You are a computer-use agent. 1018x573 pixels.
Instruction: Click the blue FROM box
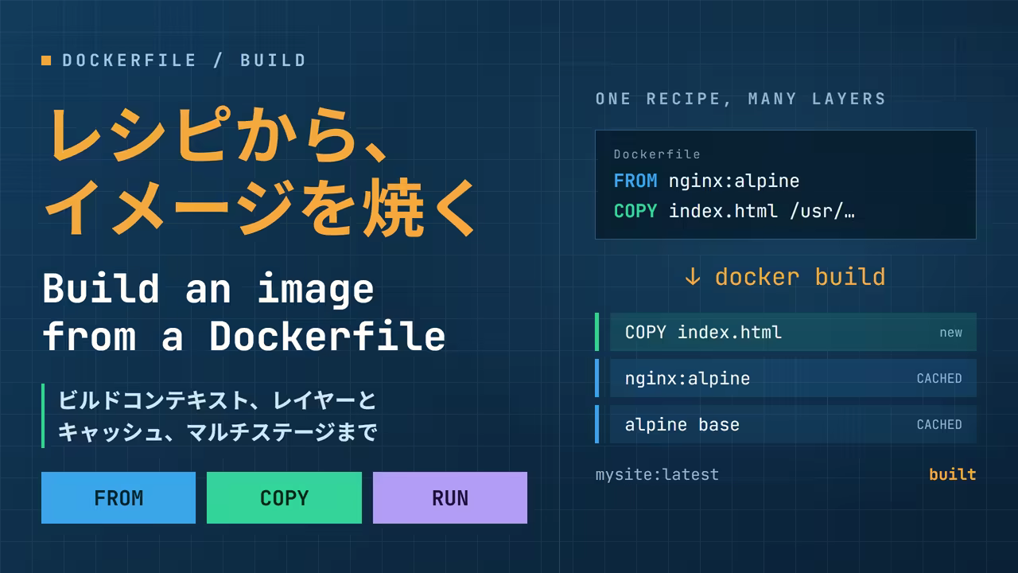[119, 498]
